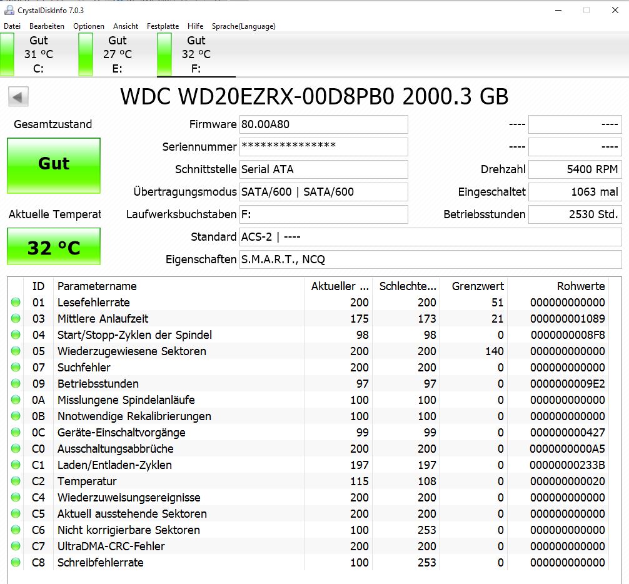This screenshot has width=629, height=584.
Task: Open the Optionen menu
Action: pos(89,26)
